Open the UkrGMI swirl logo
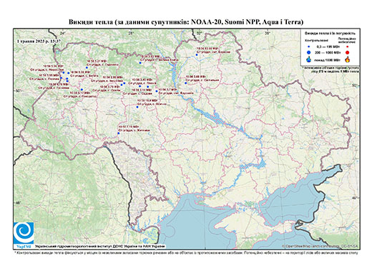Image resolution: width=372 pixels, height=263 pixels. click(24, 233)
